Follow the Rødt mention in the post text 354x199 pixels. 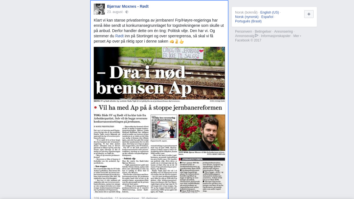(x=119, y=36)
